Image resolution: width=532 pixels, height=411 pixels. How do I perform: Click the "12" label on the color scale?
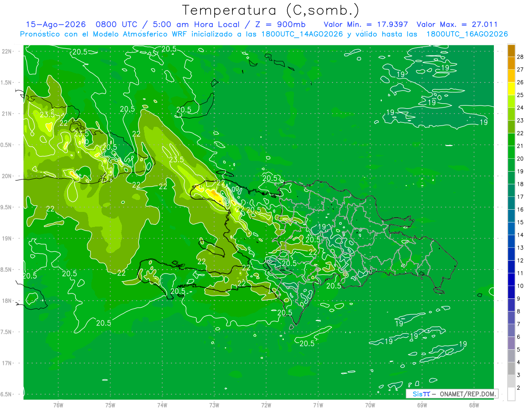coord(520,260)
